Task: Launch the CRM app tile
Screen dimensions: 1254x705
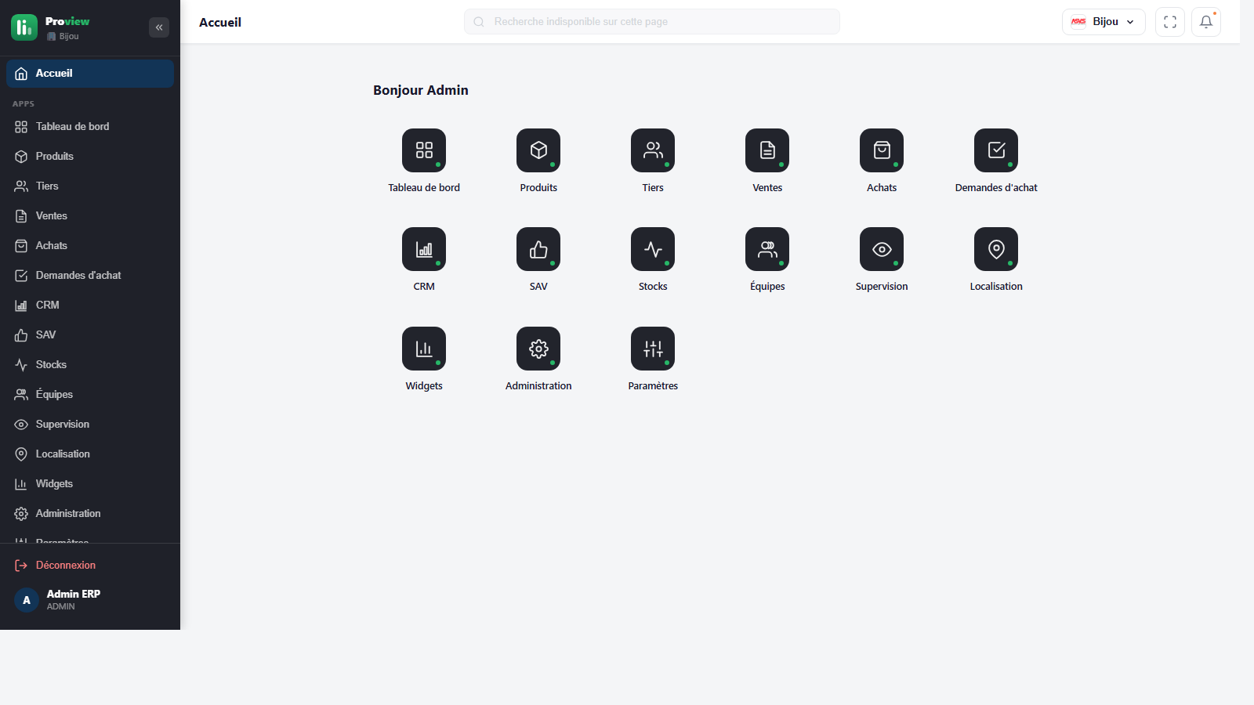Action: pyautogui.click(x=424, y=249)
